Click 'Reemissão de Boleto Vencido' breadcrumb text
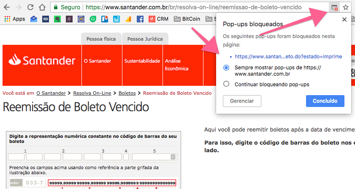355x189 pixels. coord(177,93)
